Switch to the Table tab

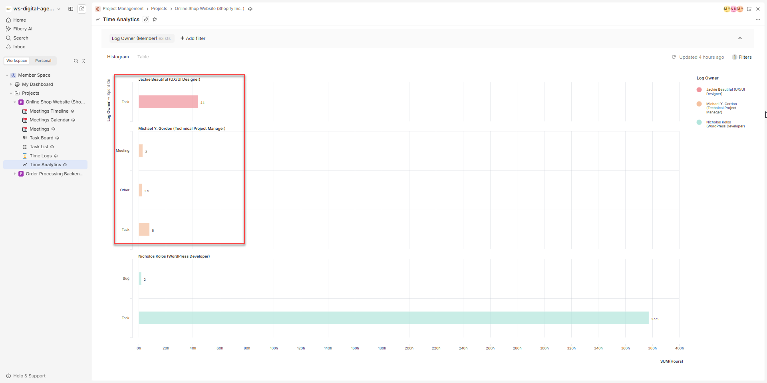pos(143,57)
